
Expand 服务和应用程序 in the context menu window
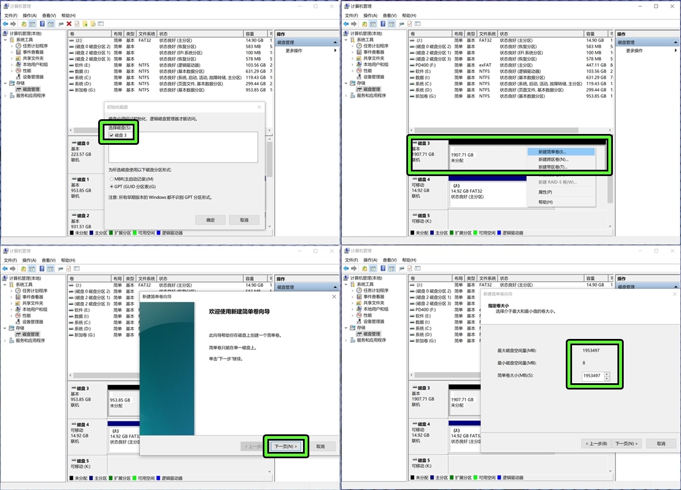point(346,95)
